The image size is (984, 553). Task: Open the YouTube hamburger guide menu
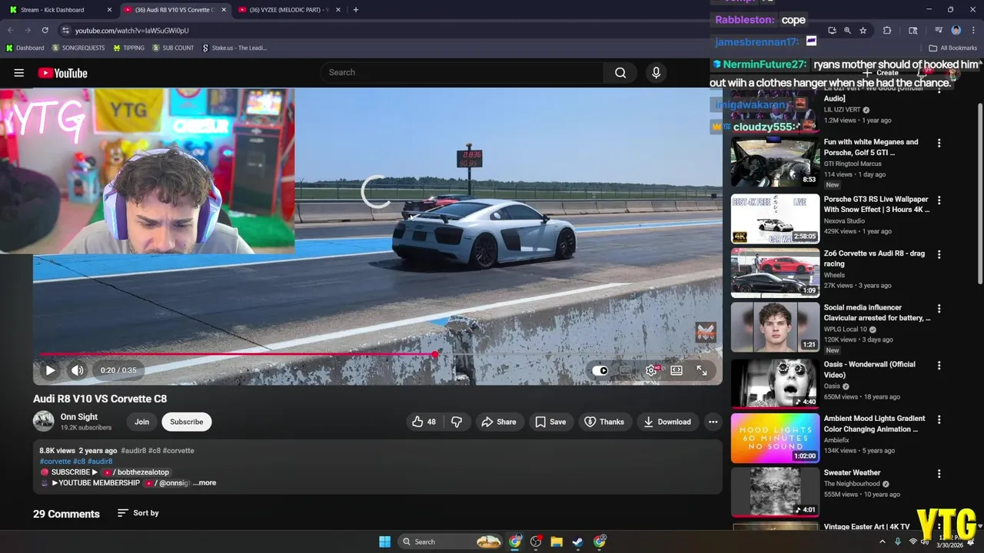[x=19, y=73]
